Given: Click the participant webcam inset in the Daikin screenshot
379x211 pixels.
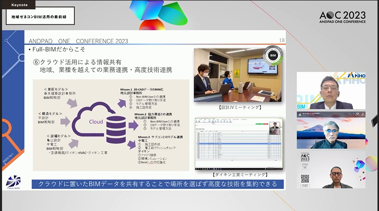Looking at the screenshot, I should (274, 129).
